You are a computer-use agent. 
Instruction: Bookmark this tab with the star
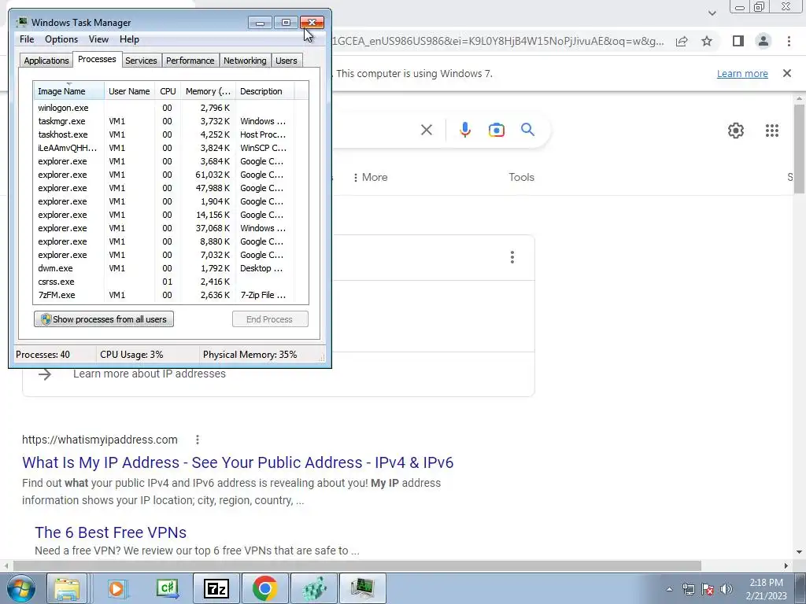click(x=707, y=41)
